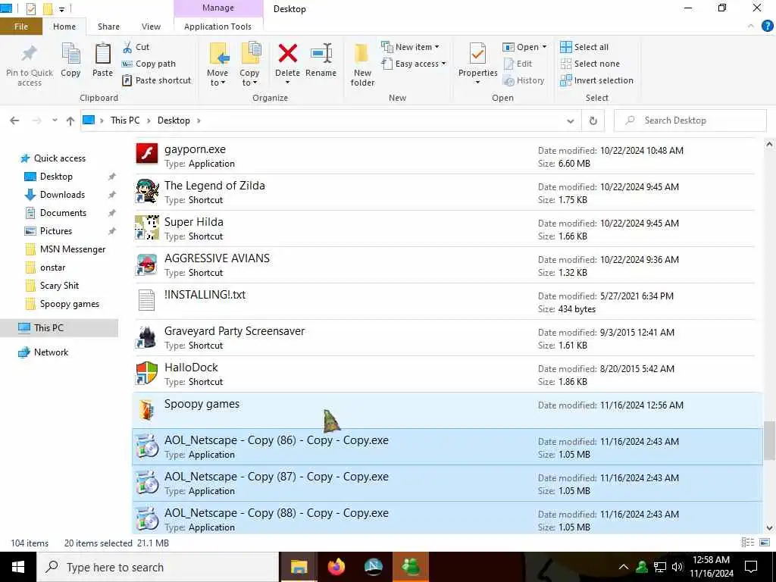Show hidden tray icons chevron
Screen dimensions: 776x582
(x=624, y=567)
